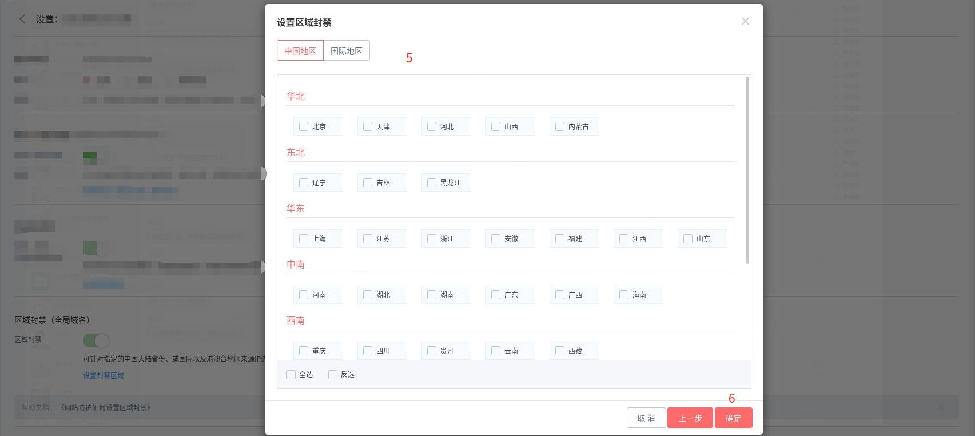The height and width of the screenshot is (436, 975).
Task: Open help doc 《网站防护如何设置区域封禁》
Action: pyautogui.click(x=105, y=407)
